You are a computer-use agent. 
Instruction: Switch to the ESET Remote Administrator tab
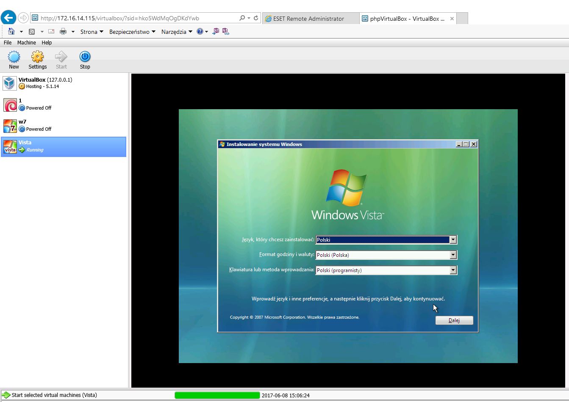[311, 19]
